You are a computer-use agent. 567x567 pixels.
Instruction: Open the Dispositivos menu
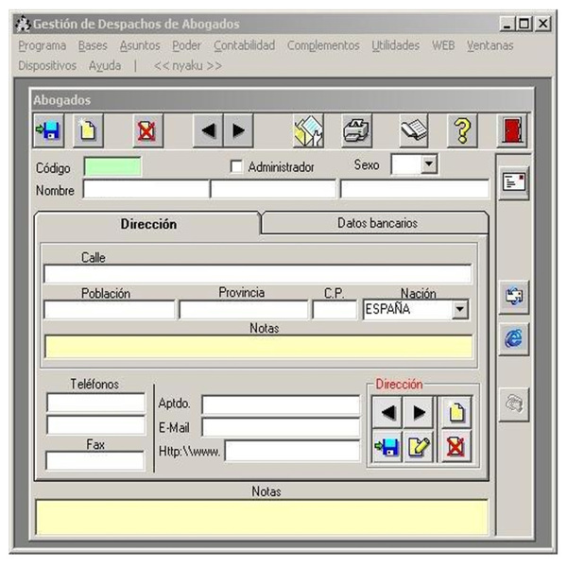(x=47, y=66)
